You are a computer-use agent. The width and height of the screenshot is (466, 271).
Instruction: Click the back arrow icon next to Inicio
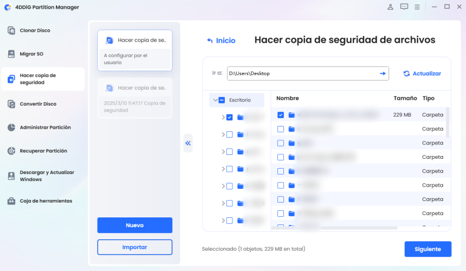(x=210, y=41)
